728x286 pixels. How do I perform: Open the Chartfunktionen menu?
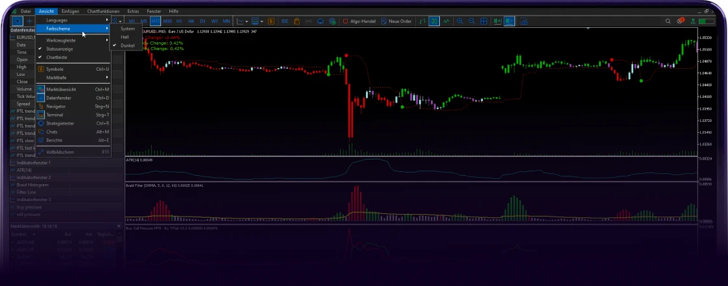(x=104, y=12)
